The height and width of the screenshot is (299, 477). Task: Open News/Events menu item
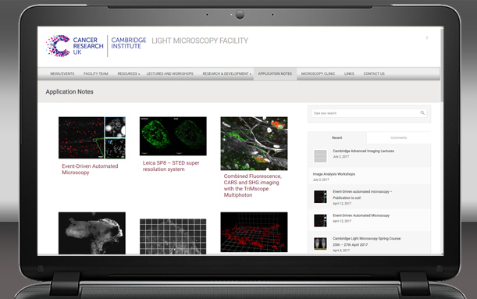[62, 73]
